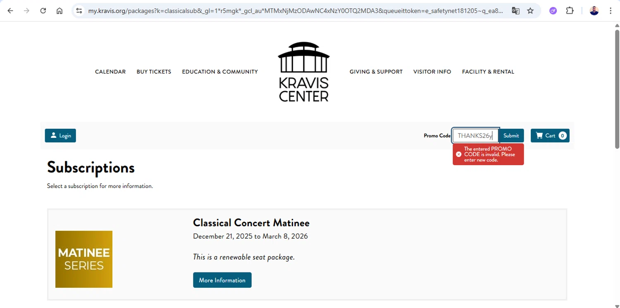
Task: Open More Information for Classical Concert Matinee
Action: coord(222,280)
